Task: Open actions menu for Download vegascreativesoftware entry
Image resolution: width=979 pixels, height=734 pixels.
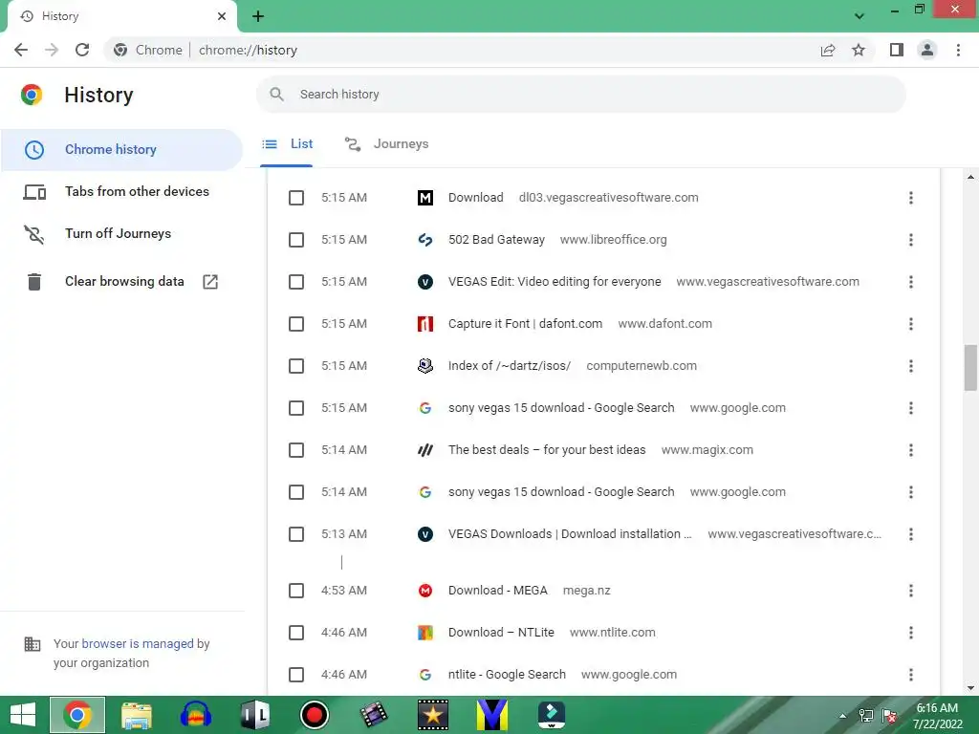Action: (x=911, y=198)
